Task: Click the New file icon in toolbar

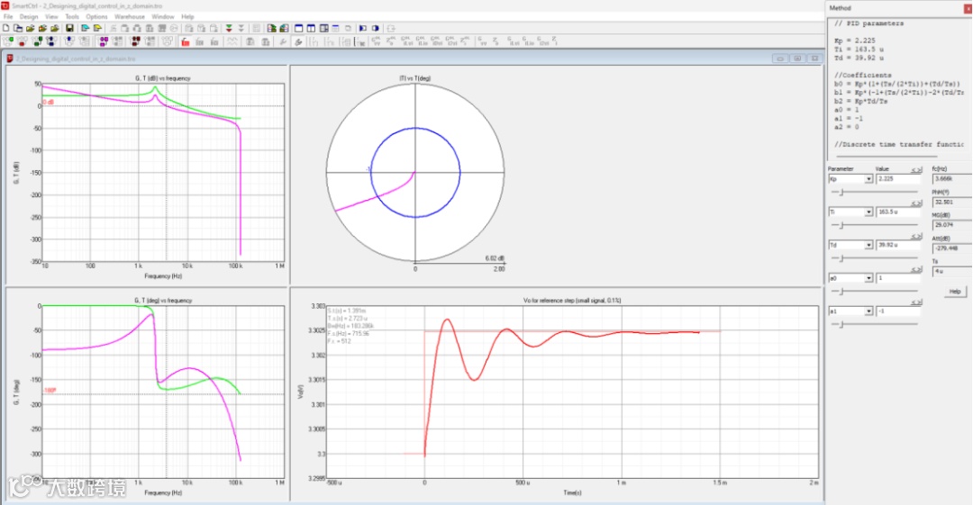Action: click(x=6, y=28)
